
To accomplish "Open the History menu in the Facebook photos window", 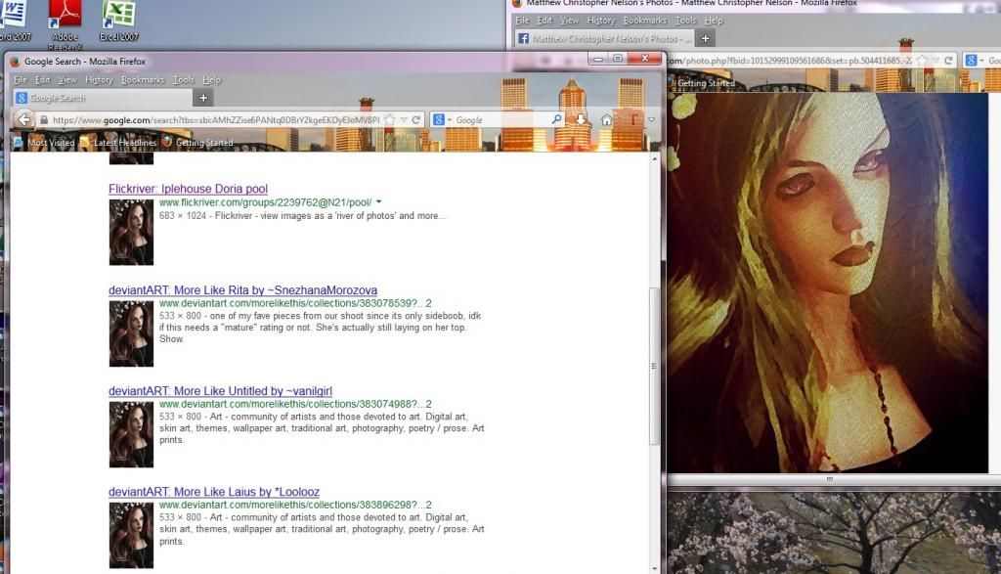I will click(601, 21).
